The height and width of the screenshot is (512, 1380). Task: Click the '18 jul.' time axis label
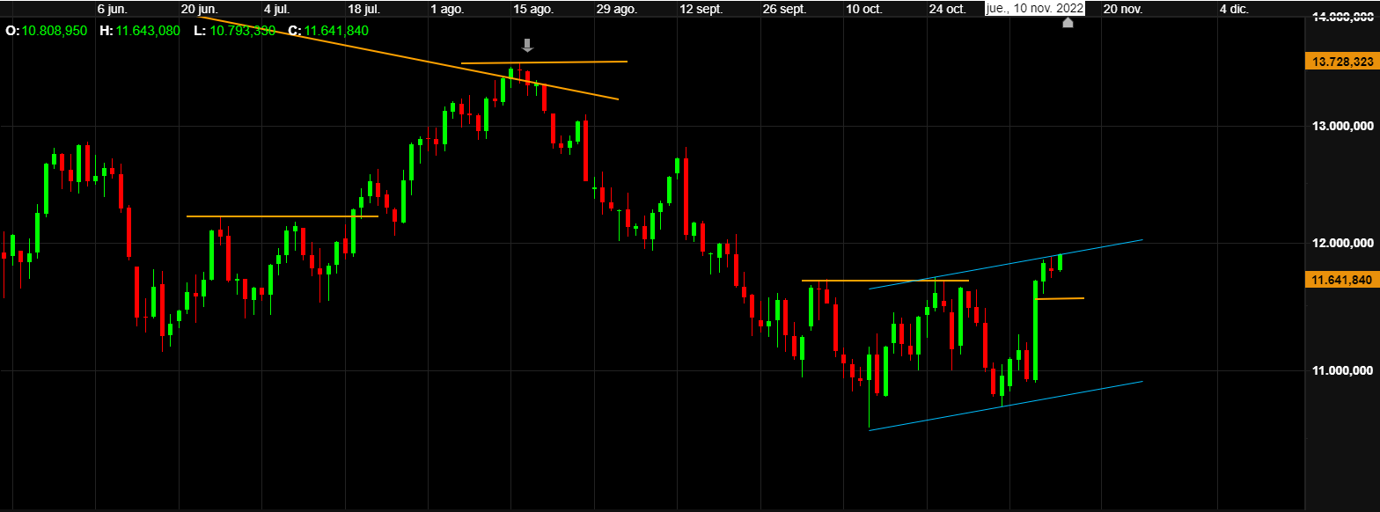pos(363,9)
